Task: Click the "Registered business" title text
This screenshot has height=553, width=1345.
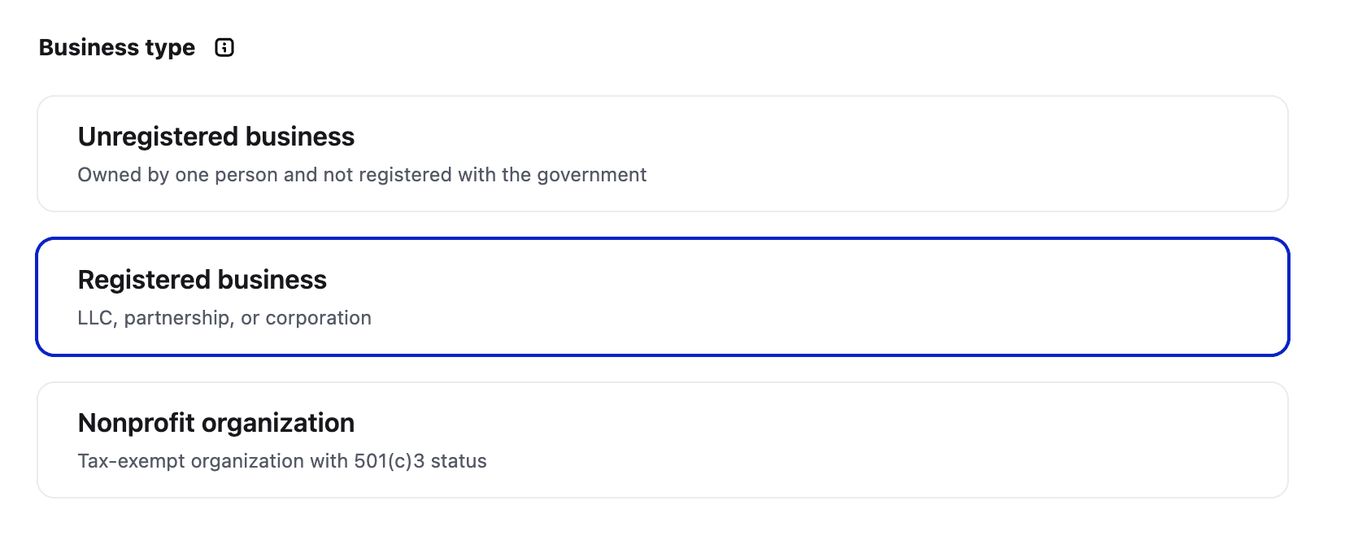Action: pos(202,280)
